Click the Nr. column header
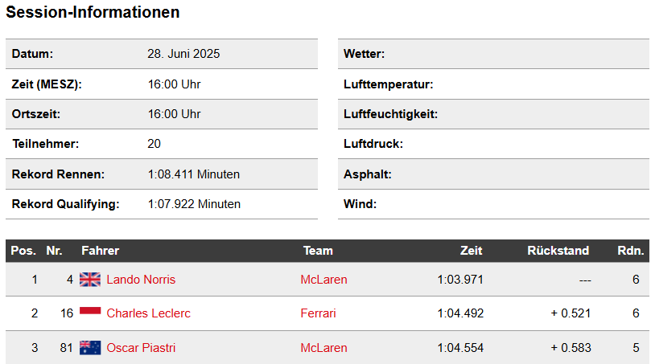This screenshot has height=364, width=651. coord(54,251)
